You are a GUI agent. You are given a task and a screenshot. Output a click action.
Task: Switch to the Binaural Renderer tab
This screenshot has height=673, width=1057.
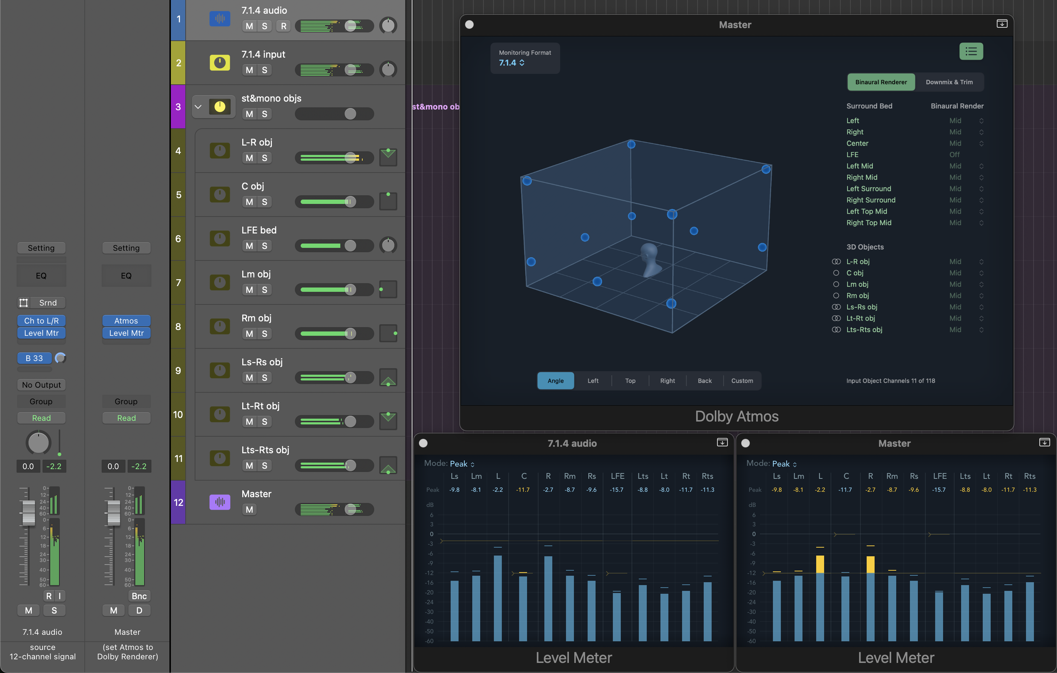[881, 82]
